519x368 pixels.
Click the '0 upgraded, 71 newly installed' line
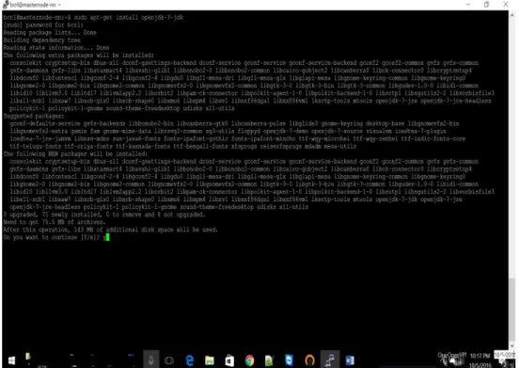click(104, 215)
